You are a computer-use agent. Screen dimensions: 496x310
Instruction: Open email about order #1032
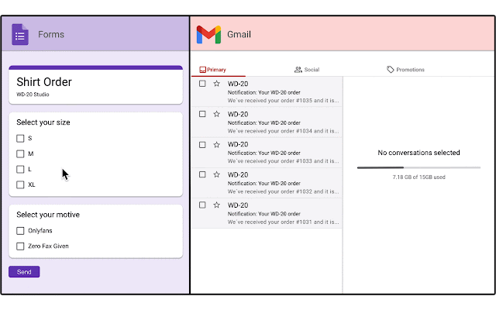coord(267,183)
